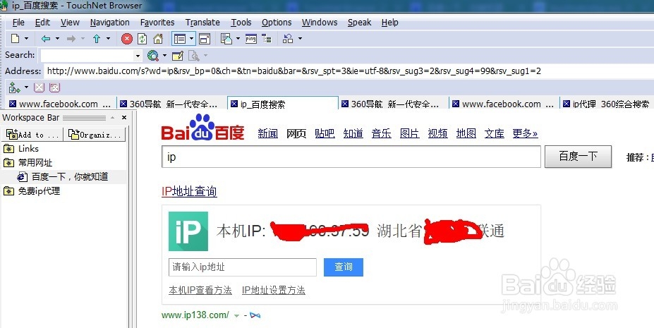
Task: Open the New page dropdown arrow
Action: point(26,39)
